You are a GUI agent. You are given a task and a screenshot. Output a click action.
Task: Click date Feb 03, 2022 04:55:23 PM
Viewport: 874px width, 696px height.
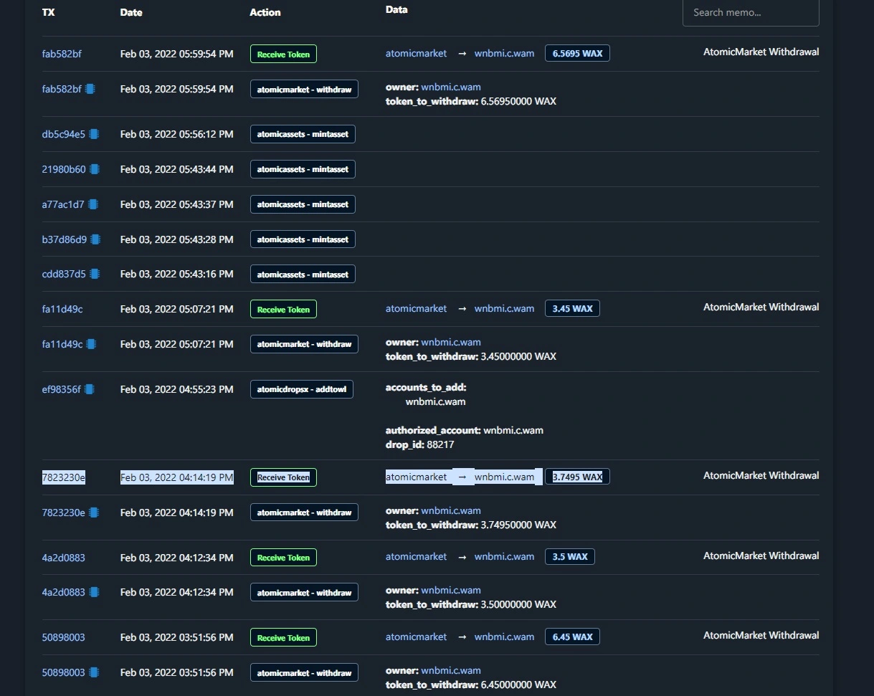point(176,389)
